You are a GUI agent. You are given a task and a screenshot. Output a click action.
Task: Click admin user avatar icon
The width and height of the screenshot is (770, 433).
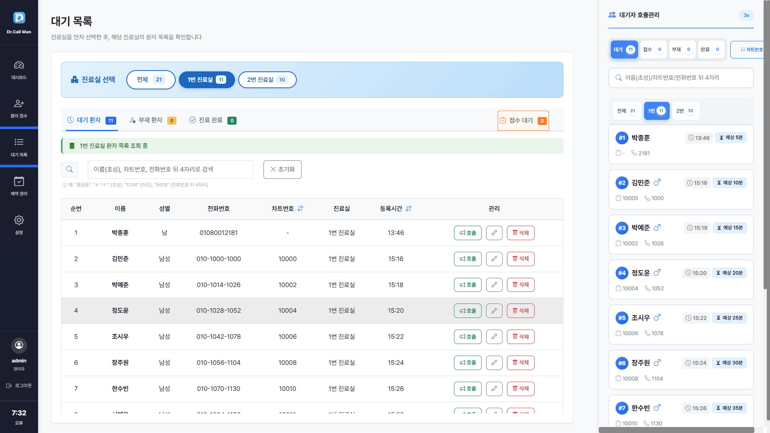19,345
